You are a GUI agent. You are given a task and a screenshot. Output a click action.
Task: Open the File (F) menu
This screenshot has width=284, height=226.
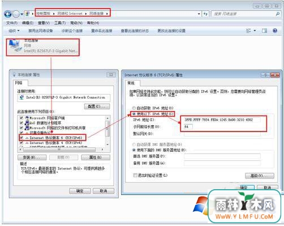[x=12, y=23]
